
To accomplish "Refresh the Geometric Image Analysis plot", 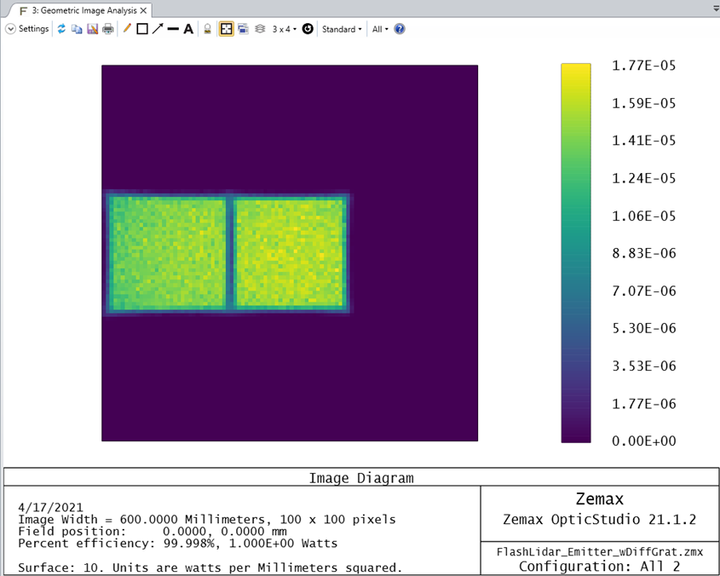I will pyautogui.click(x=61, y=28).
